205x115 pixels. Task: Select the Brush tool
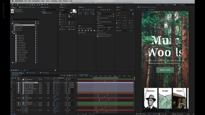[x=37, y=5]
